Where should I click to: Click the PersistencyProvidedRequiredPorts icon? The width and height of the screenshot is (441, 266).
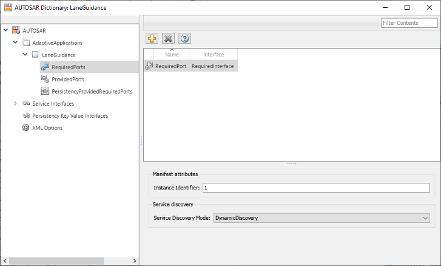pos(45,91)
